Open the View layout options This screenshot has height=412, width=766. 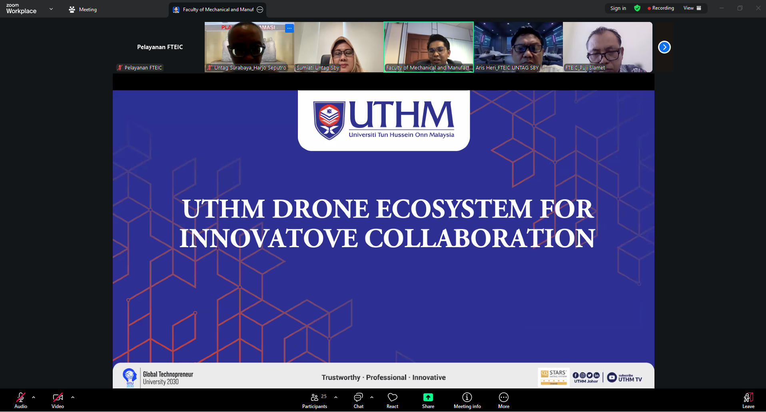[x=692, y=8]
